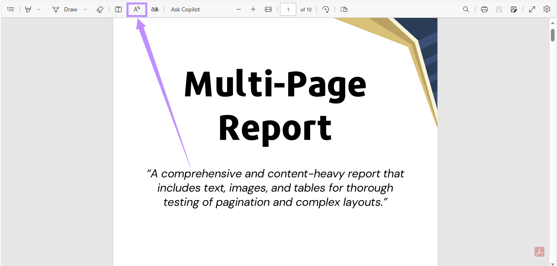
Task: Select the Add text tool
Action: click(x=118, y=9)
